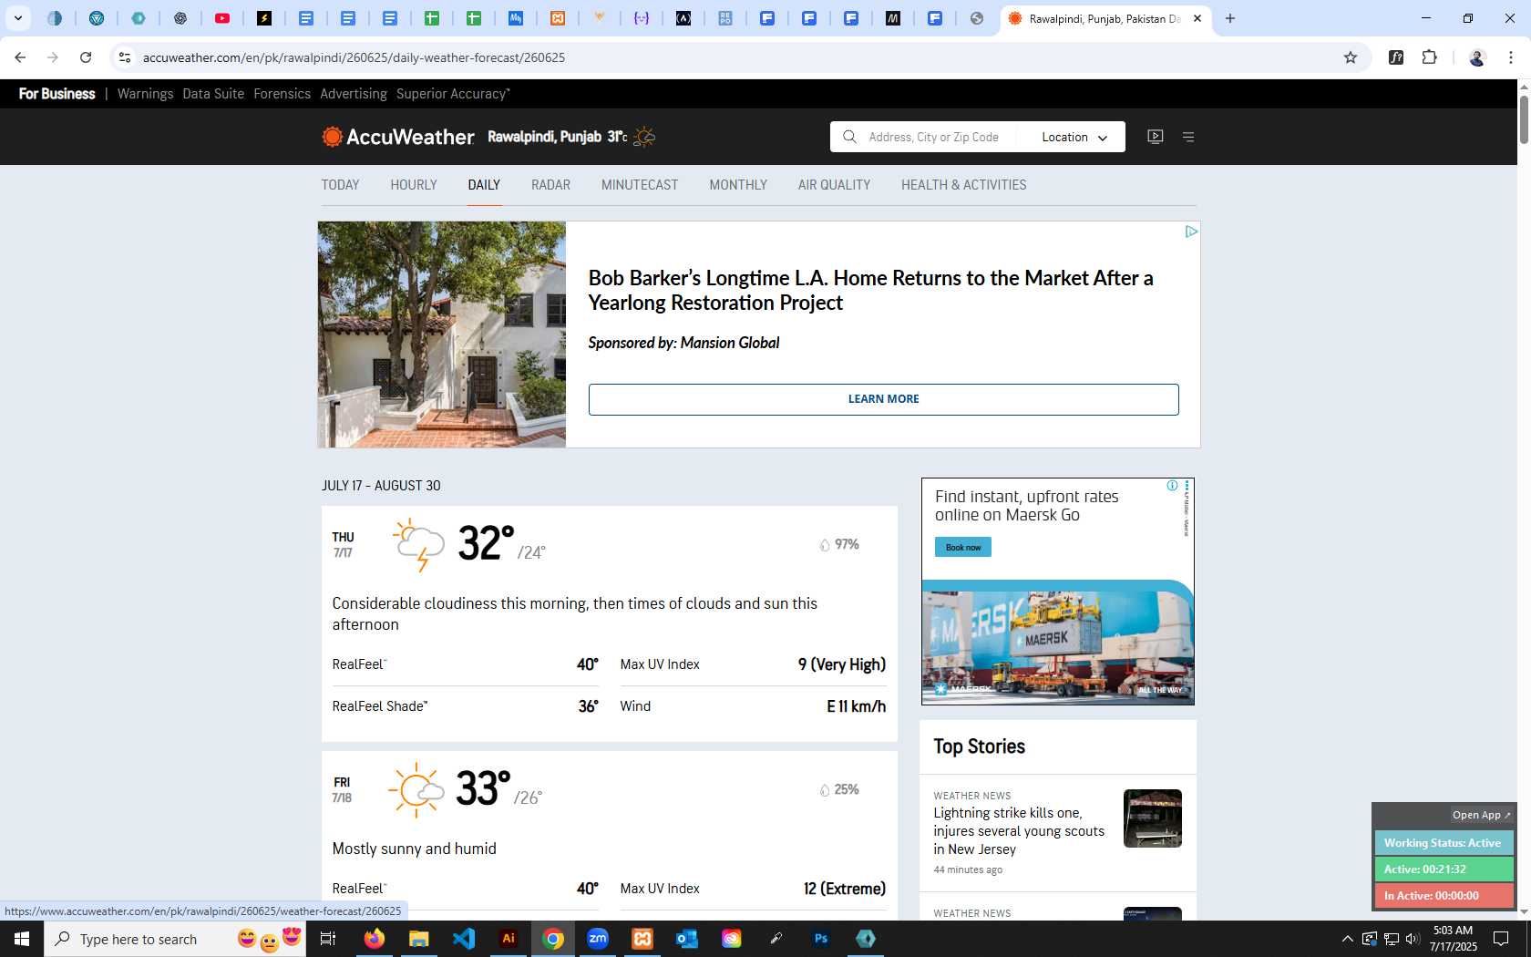This screenshot has width=1531, height=957.
Task: Click the search magnifier icon in the address box
Action: (x=849, y=137)
